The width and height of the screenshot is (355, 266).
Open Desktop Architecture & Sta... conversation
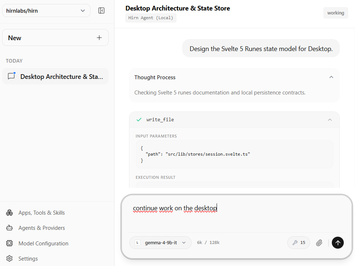[x=55, y=76]
